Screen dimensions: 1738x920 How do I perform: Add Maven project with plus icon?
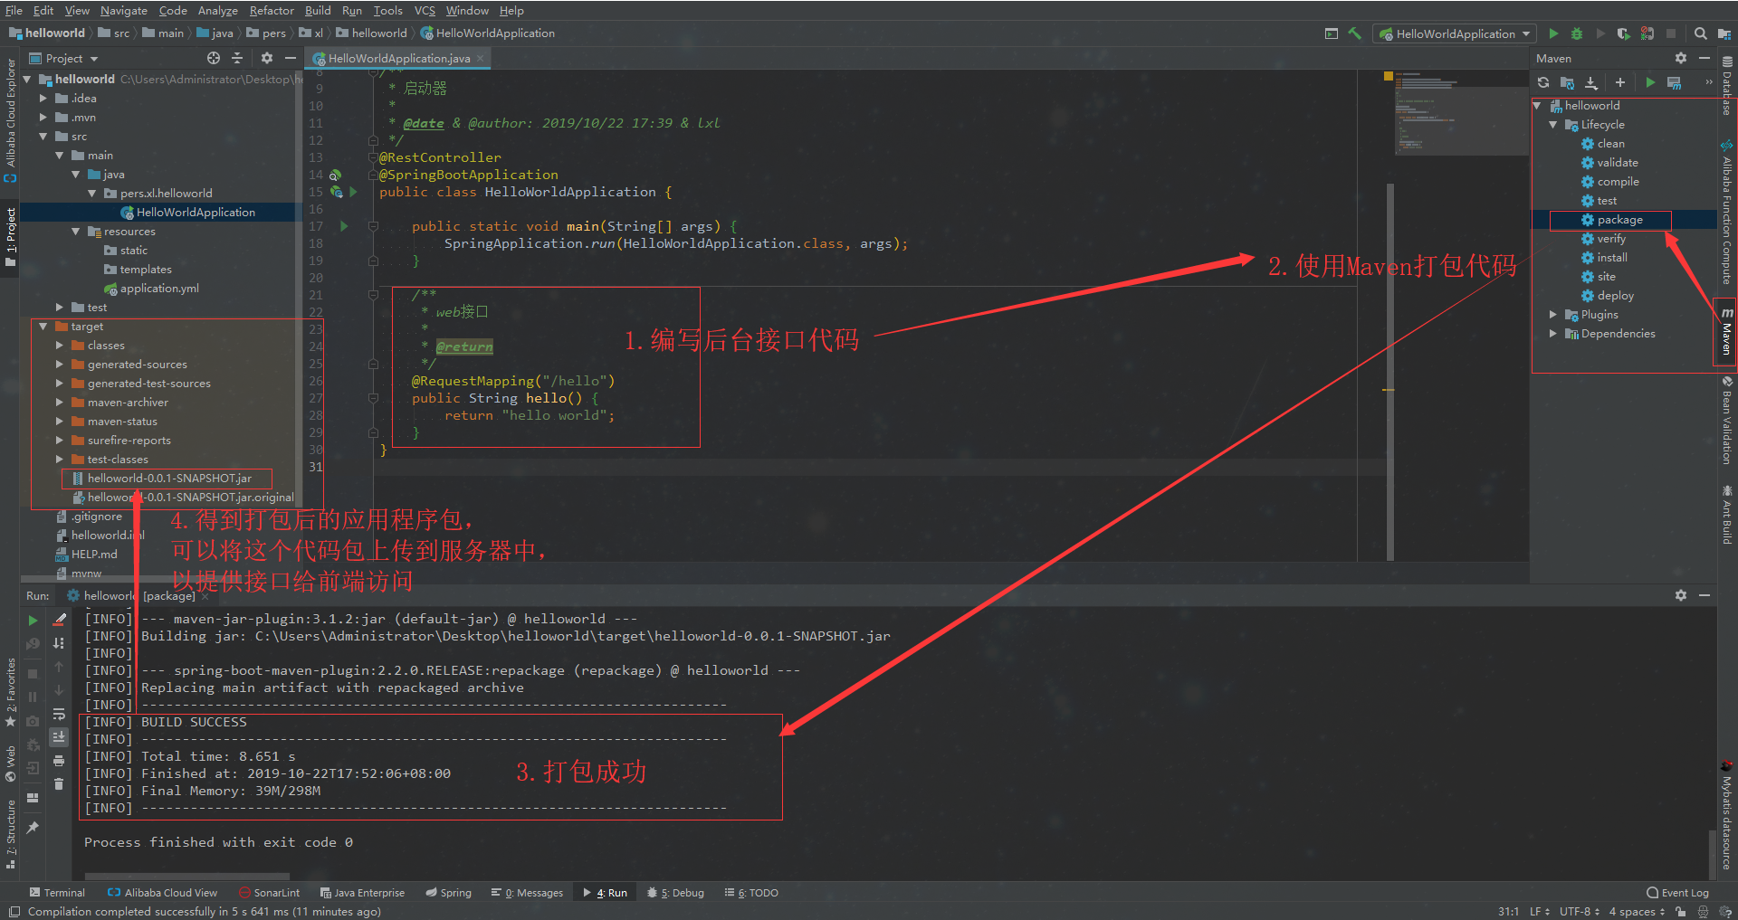coord(1620,82)
